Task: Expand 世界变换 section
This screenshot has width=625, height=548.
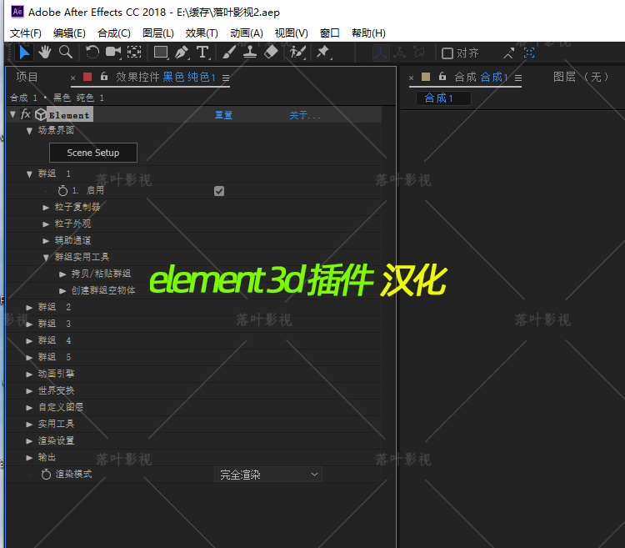Action: coord(29,391)
